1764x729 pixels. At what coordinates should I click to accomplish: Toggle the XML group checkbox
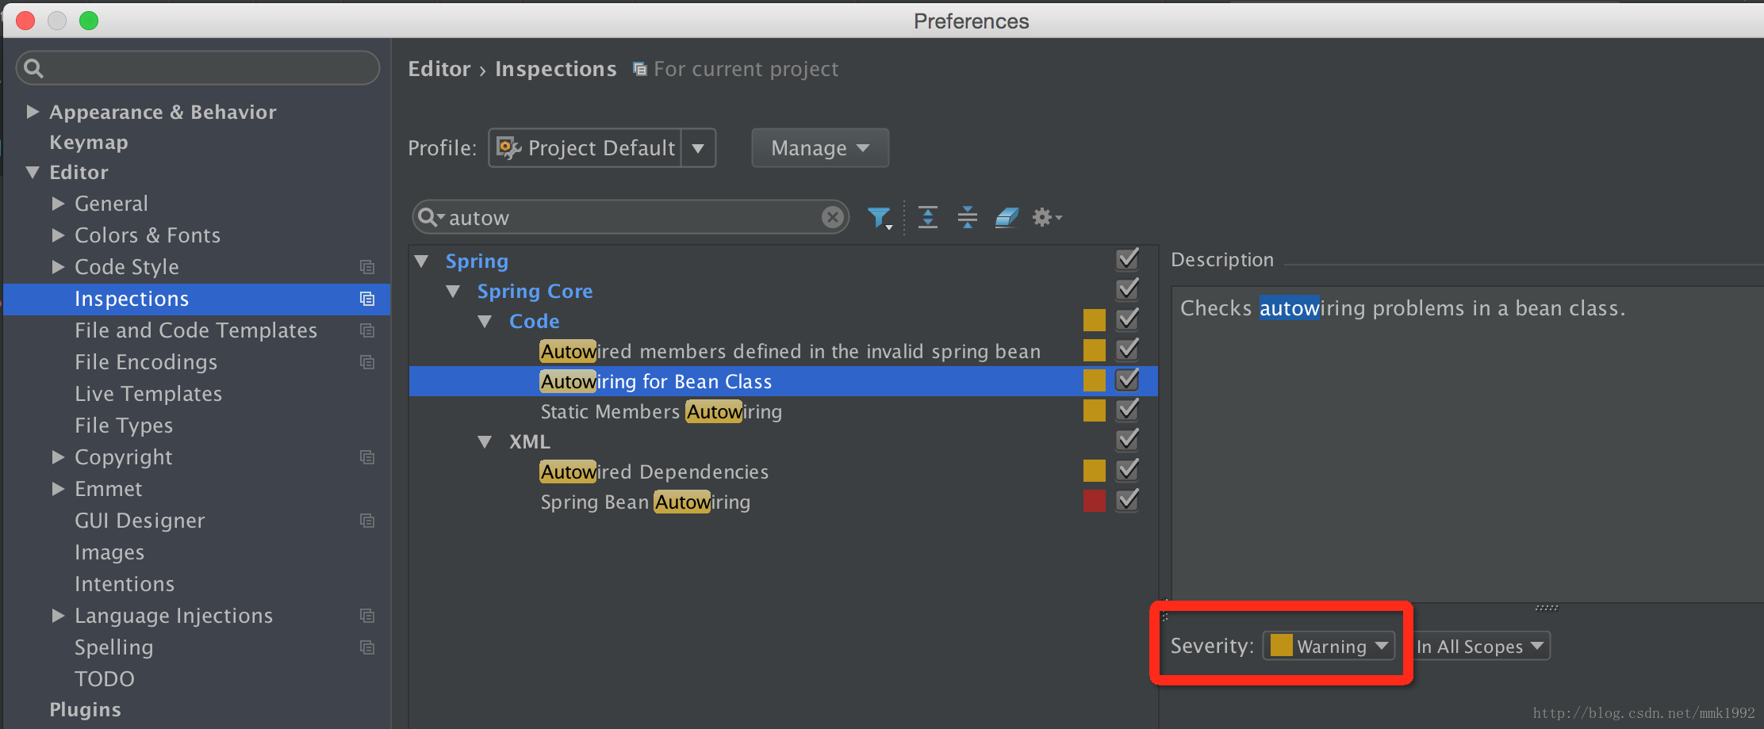click(x=1127, y=441)
